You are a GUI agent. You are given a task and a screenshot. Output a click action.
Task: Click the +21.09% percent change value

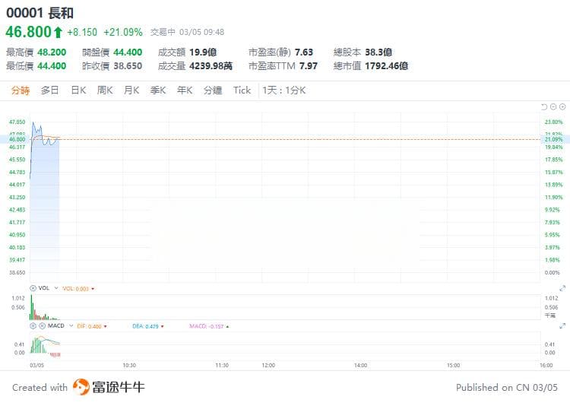[x=123, y=33]
